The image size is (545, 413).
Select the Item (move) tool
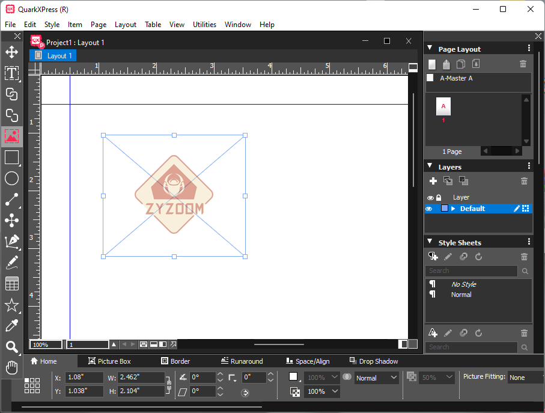[x=12, y=52]
